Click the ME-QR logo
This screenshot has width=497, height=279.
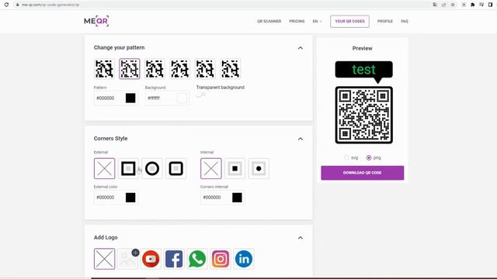click(x=96, y=21)
